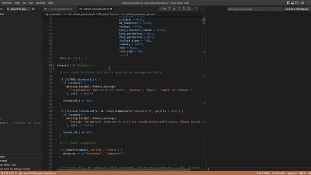Open errors and warnings status item
The width and height of the screenshot is (311, 175).
click(9, 173)
